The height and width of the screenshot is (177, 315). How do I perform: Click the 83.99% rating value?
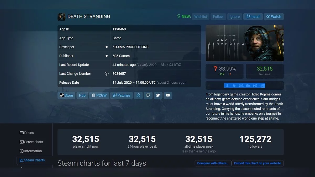pyautogui.click(x=228, y=69)
